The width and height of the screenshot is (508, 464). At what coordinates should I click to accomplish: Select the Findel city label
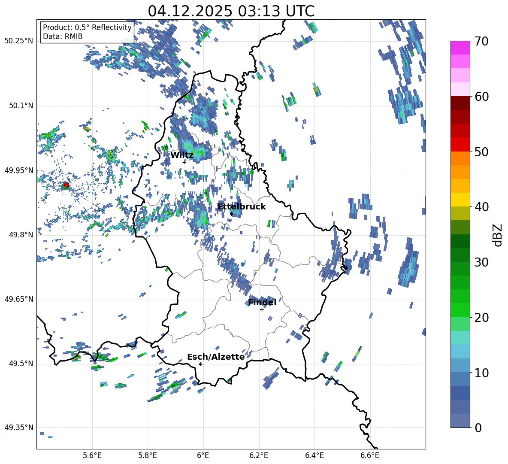(262, 302)
